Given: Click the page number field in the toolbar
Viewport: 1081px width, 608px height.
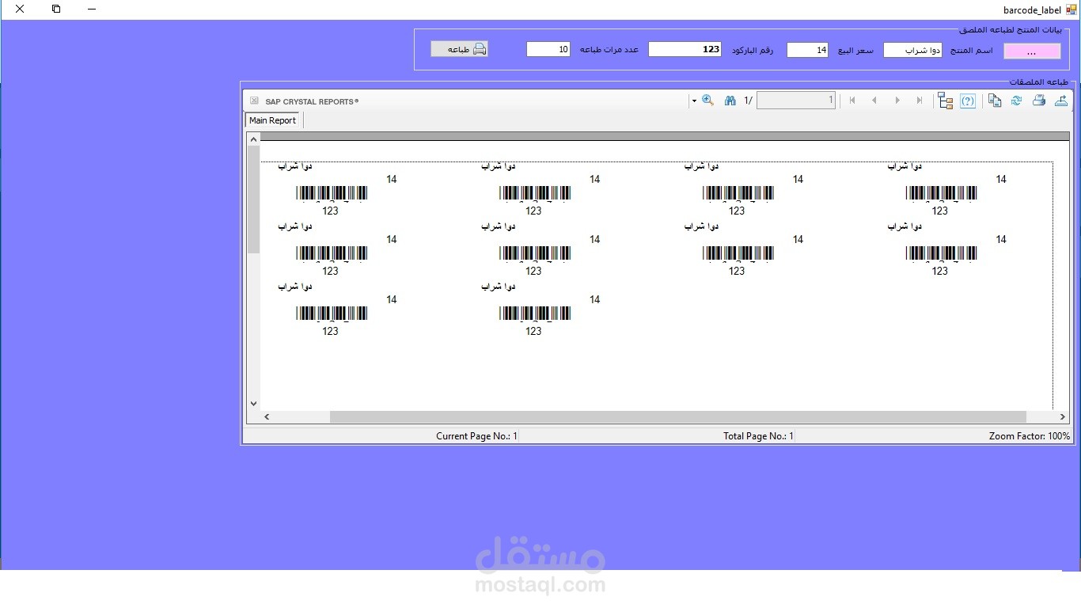Looking at the screenshot, I should click(796, 101).
